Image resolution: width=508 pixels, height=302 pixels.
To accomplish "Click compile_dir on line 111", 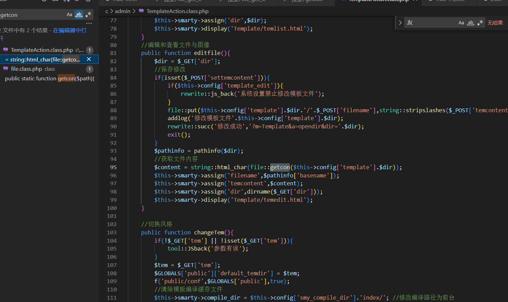I will click(x=222, y=298).
